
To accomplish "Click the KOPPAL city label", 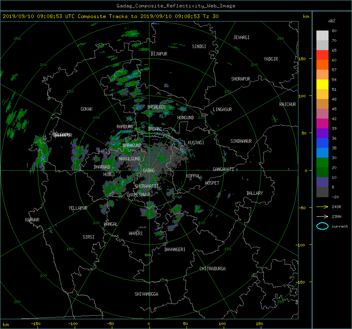I will click(x=193, y=176).
